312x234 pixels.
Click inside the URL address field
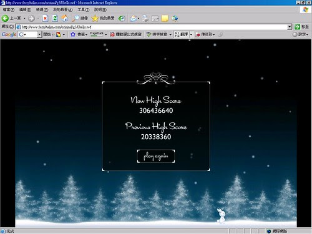154,27
